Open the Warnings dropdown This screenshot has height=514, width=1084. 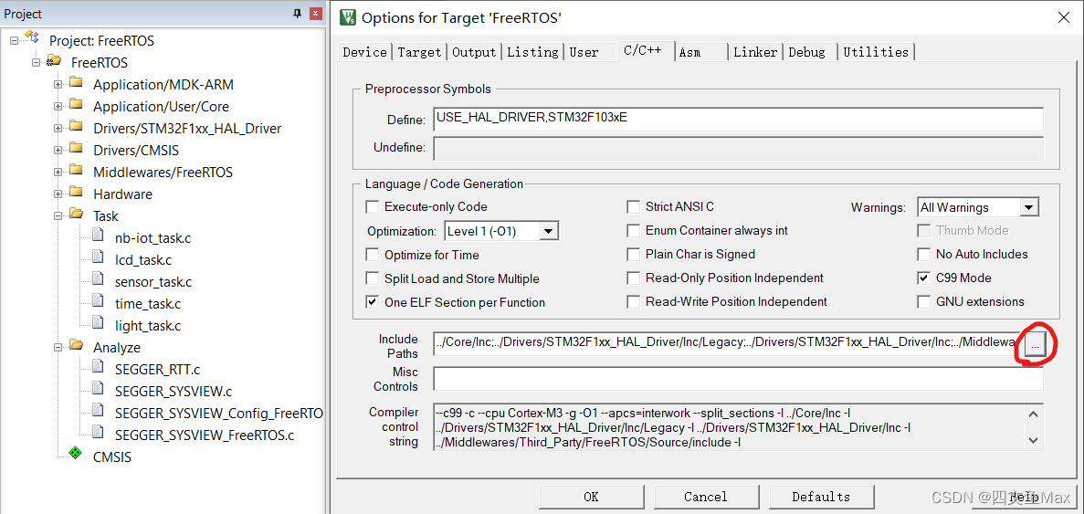pos(1028,207)
